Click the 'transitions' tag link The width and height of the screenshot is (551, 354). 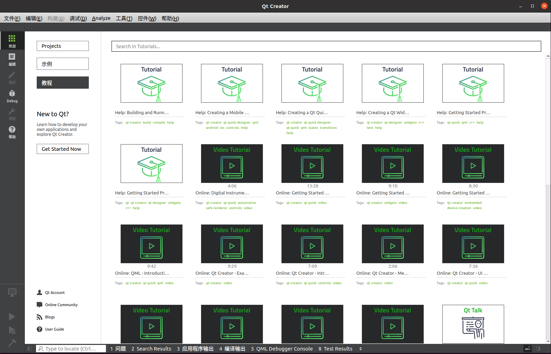(x=328, y=128)
